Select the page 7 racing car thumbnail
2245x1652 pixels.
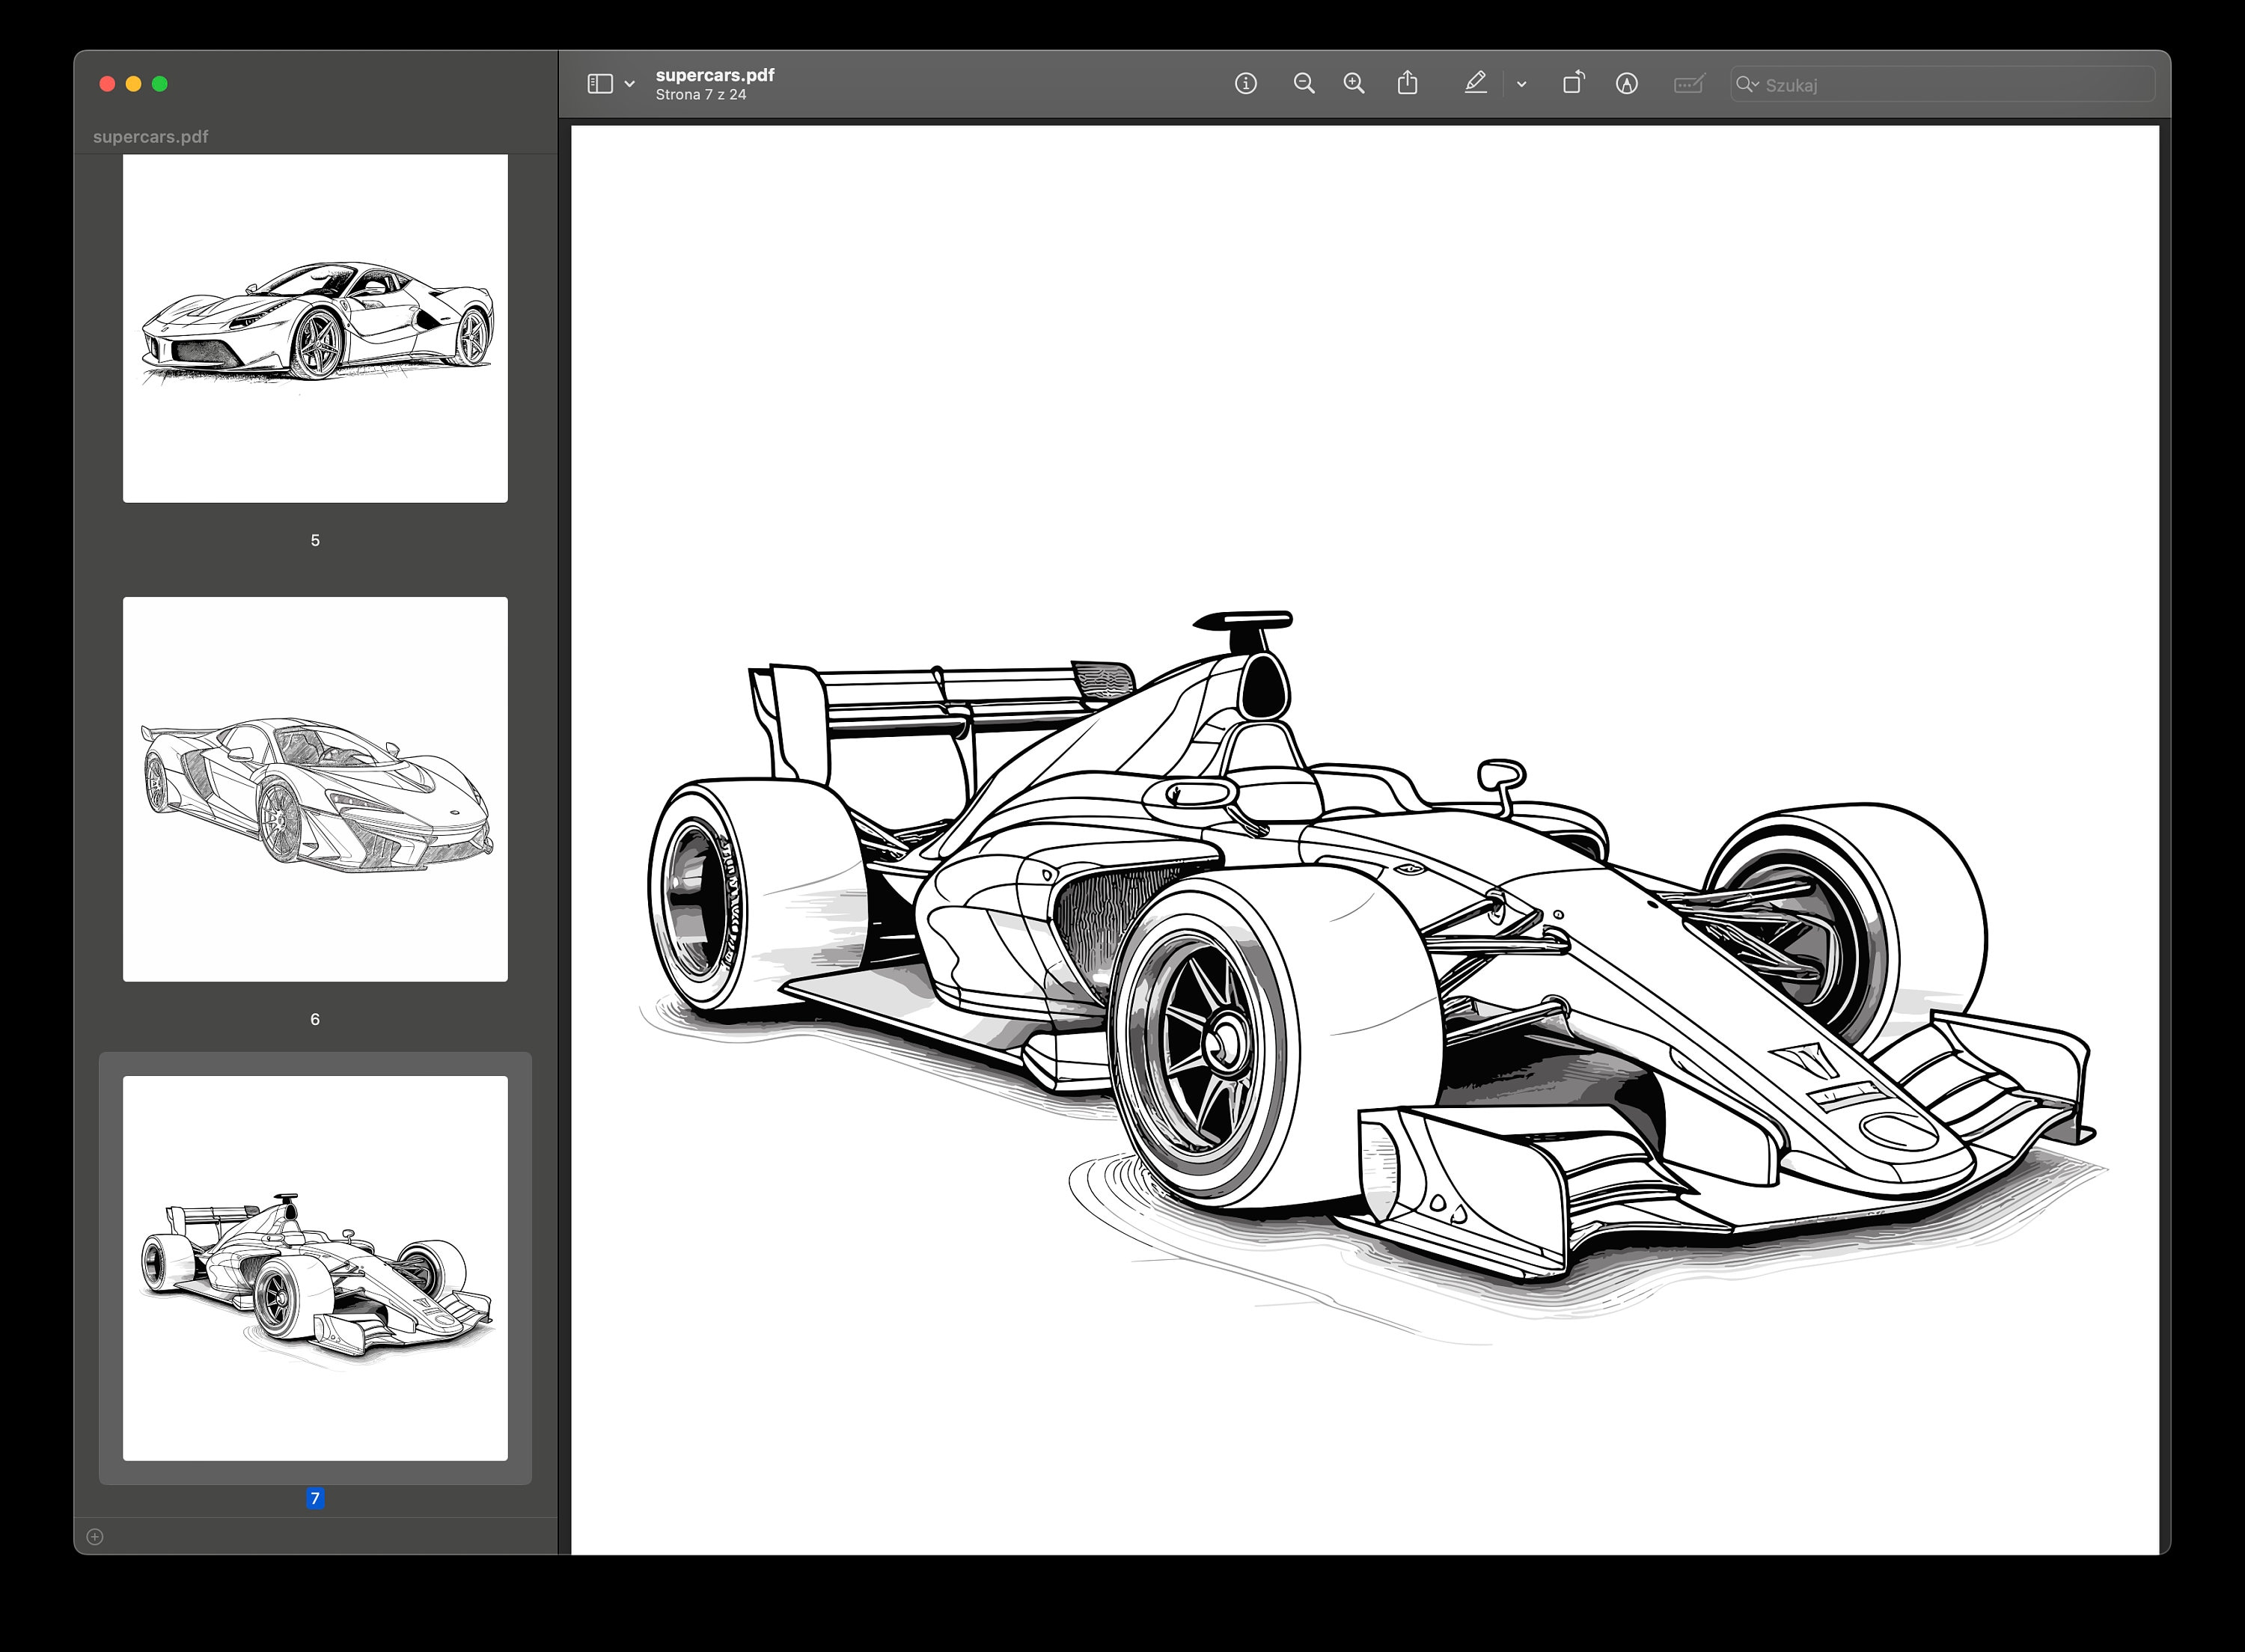(315, 1268)
